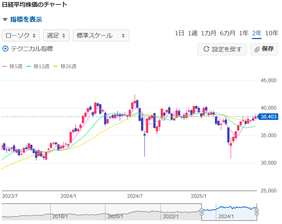
Task: Open テクニカル指標 settings link
Action: pos(32,49)
